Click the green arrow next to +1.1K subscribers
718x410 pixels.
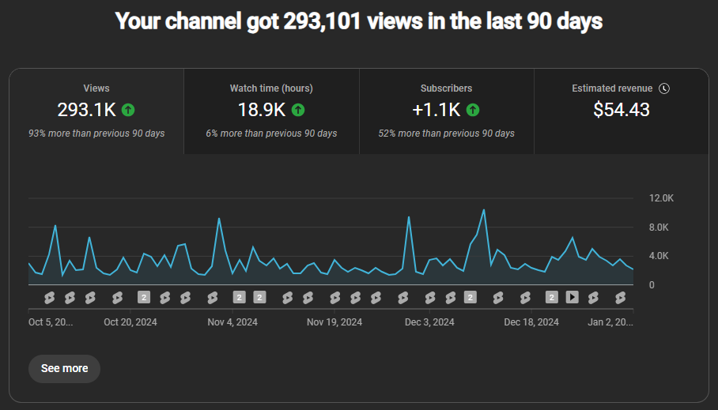[x=473, y=110]
